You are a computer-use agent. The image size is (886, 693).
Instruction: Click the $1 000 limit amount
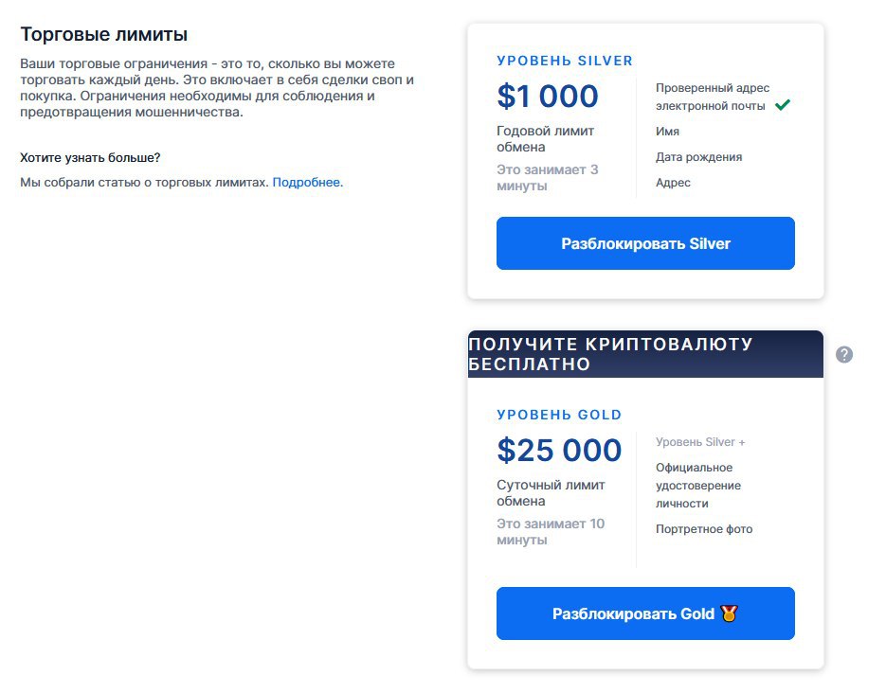[x=548, y=96]
